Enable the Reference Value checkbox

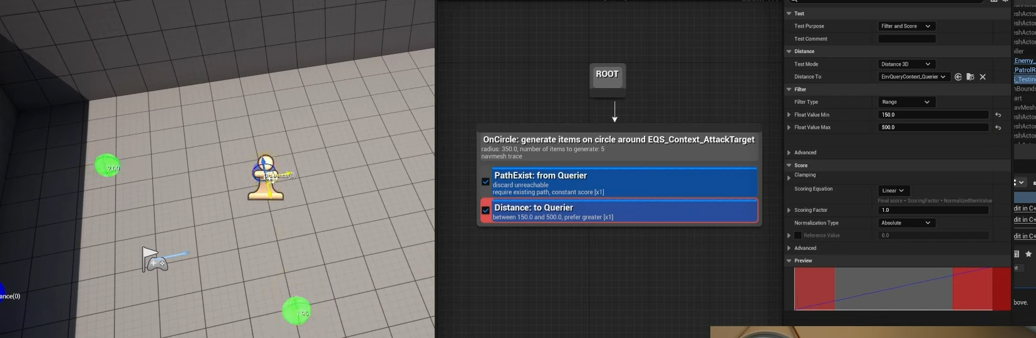pos(798,236)
